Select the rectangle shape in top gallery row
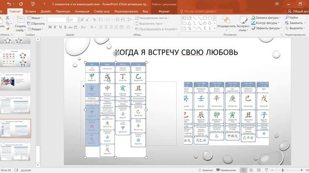The width and height of the screenshot is (309, 173). click(205, 18)
